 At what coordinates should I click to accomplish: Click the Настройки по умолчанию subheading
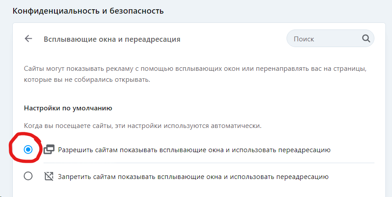68,108
